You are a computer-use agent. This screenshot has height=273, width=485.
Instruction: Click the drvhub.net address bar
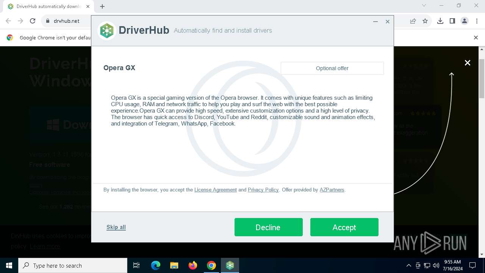point(66,21)
